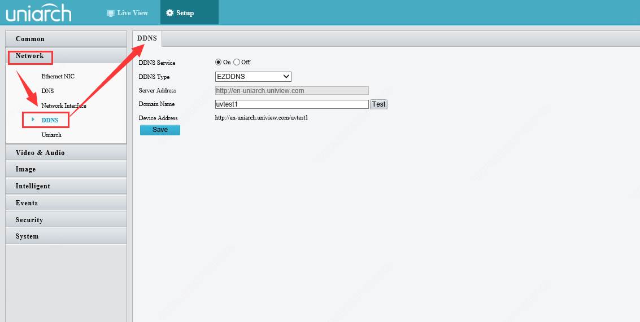640x322 pixels.
Task: Open the Setup tab
Action: pyautogui.click(x=189, y=13)
